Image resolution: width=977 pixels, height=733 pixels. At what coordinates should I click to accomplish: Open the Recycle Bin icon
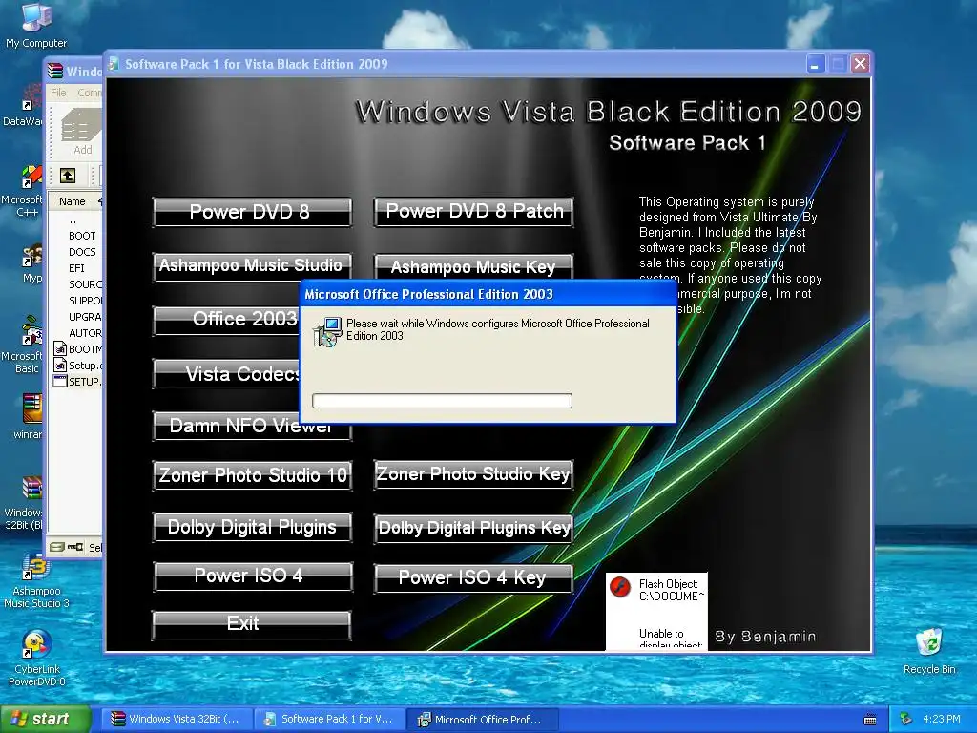pyautogui.click(x=929, y=651)
